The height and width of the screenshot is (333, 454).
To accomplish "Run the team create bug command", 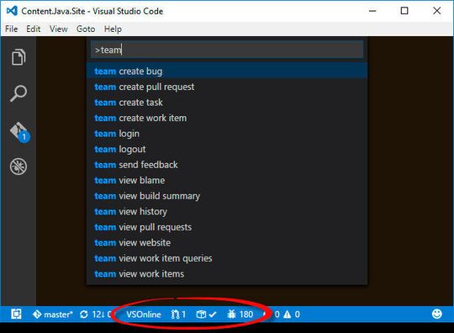I will tap(227, 71).
